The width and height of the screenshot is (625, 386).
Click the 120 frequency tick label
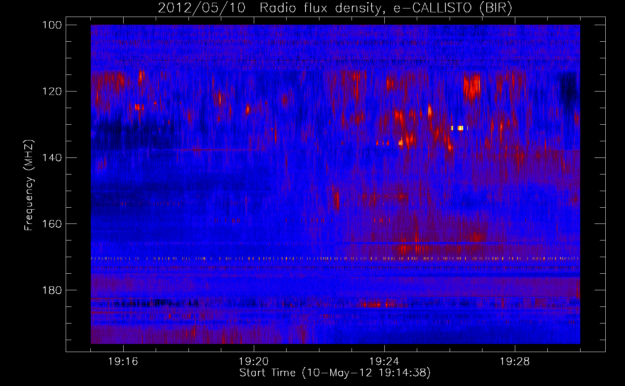(52, 91)
